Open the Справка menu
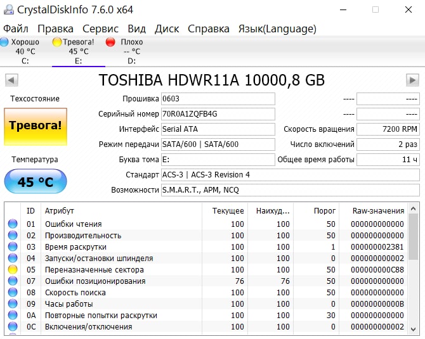Image resolution: width=425 pixels, height=339 pixels. coord(209,29)
